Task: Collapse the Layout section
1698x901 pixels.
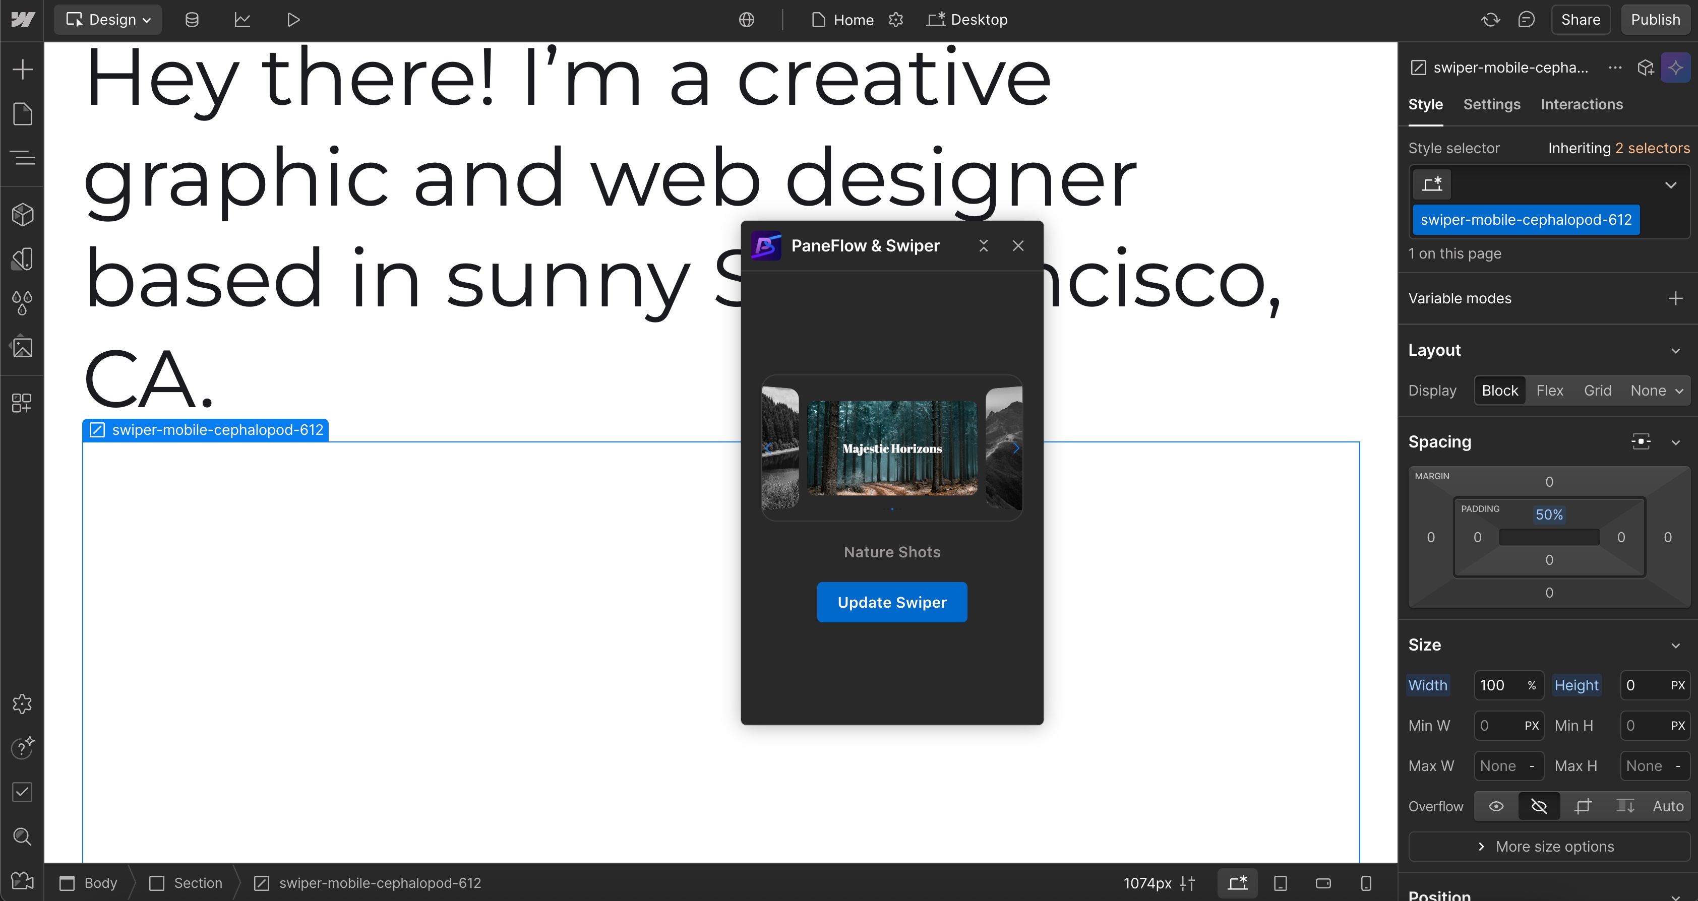Action: click(1676, 350)
